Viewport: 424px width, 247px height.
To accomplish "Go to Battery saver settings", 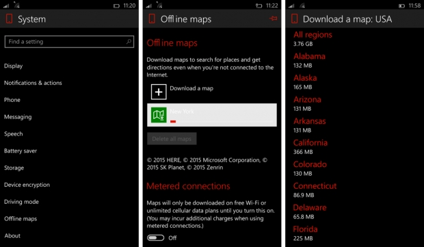I will pyautogui.click(x=21, y=151).
